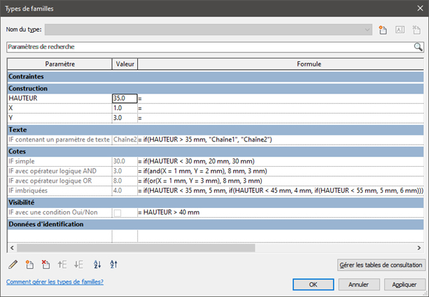Image resolution: width=429 pixels, height=297 pixels.
Task: Click the IF avec opérateur logique OR row name
Action: (x=50, y=181)
